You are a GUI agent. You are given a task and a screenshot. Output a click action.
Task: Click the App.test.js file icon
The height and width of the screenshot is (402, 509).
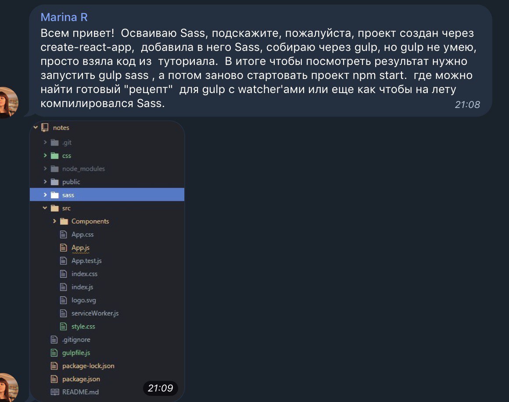[64, 261]
